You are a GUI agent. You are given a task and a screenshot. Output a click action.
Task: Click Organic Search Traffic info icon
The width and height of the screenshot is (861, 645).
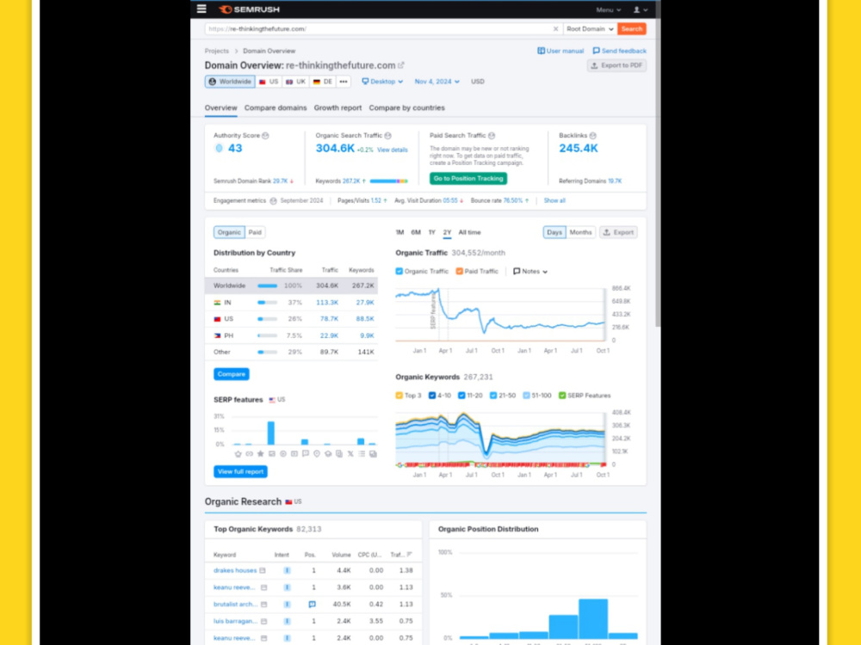(x=387, y=136)
